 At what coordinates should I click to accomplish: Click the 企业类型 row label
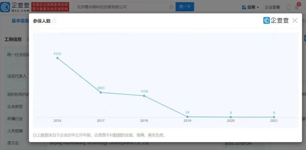(15, 106)
